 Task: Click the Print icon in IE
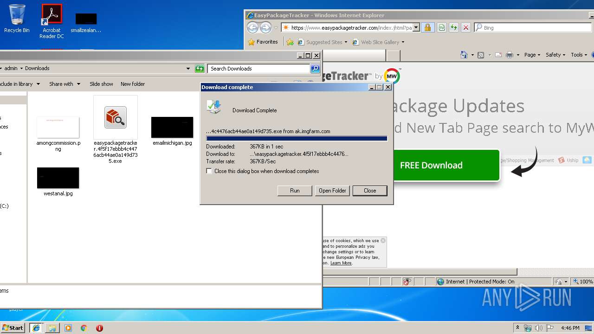(x=510, y=55)
